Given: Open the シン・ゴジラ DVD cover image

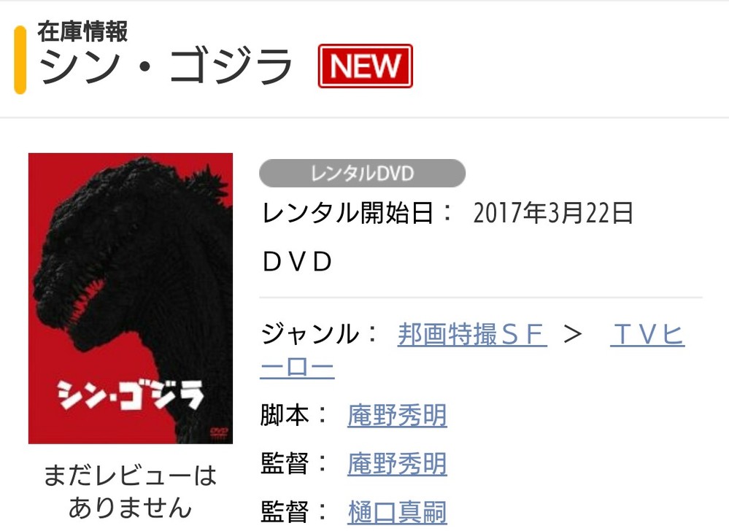Looking at the screenshot, I should pyautogui.click(x=131, y=298).
